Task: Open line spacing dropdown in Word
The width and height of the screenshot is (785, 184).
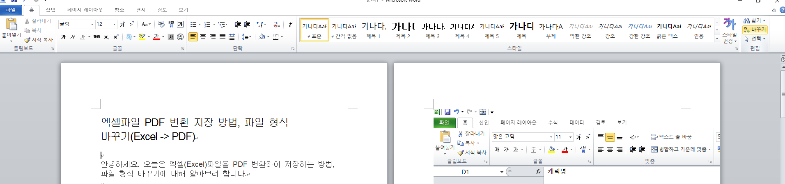Action: (246, 37)
